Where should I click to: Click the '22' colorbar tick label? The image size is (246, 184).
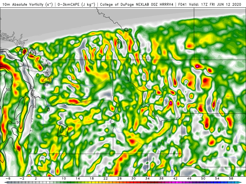[x=105, y=178]
